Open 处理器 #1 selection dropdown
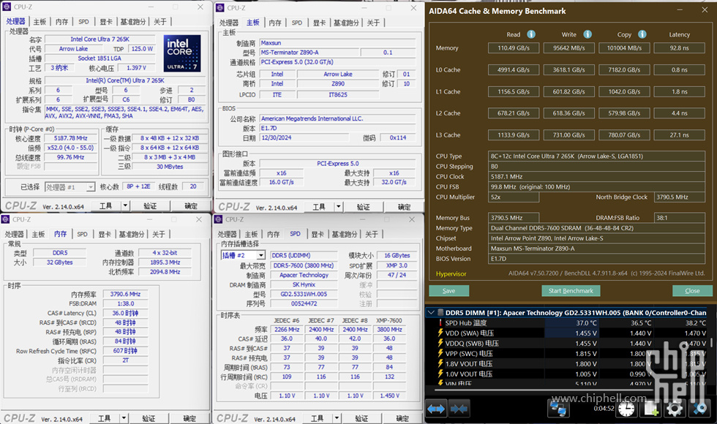The image size is (717, 424). pos(91,187)
